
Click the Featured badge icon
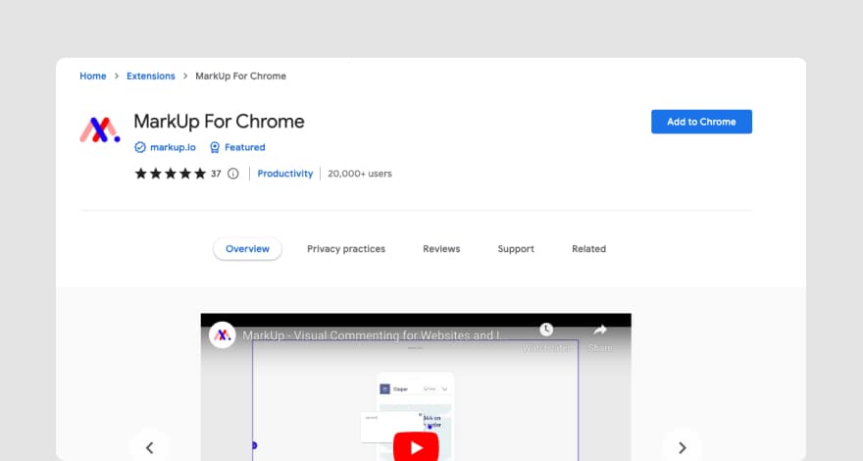coord(215,147)
